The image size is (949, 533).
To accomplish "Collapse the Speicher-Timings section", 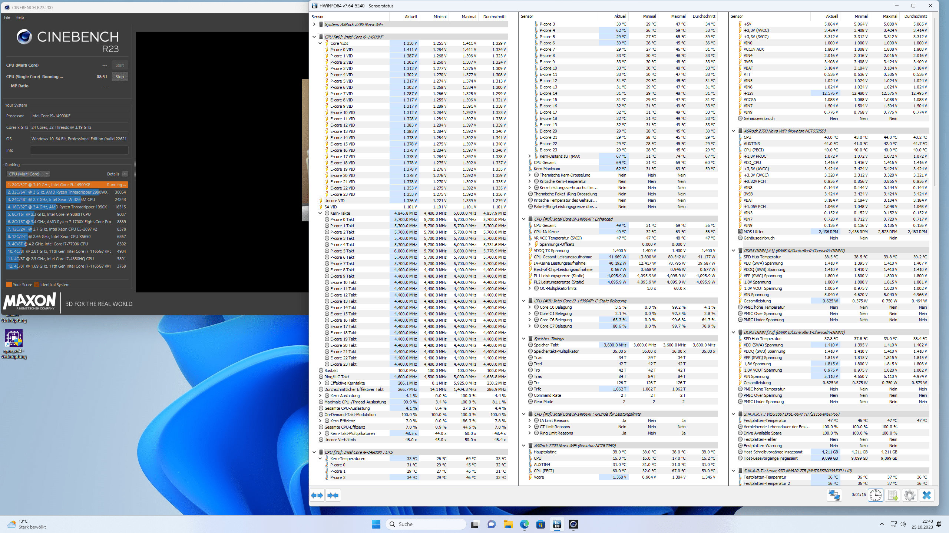I will (524, 339).
